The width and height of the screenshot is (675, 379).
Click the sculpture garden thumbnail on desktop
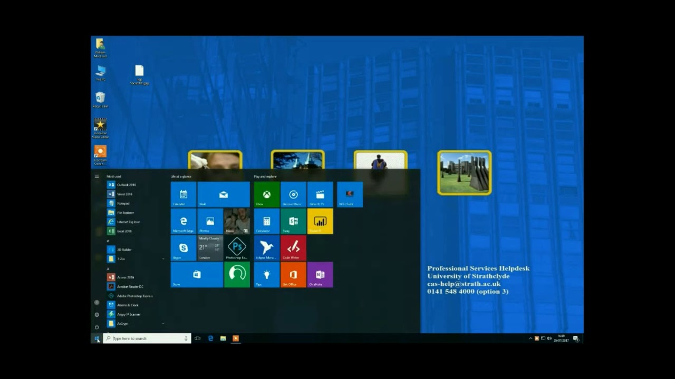[x=465, y=173]
